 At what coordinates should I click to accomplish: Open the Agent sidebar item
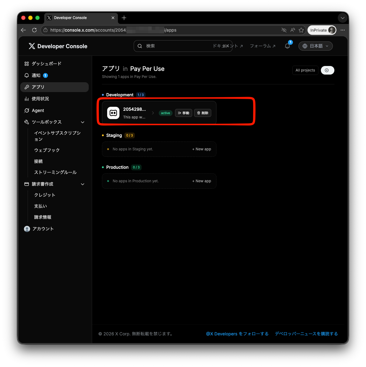54,110
